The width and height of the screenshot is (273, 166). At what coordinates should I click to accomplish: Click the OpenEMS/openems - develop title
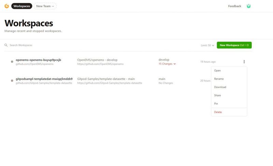coord(97,60)
